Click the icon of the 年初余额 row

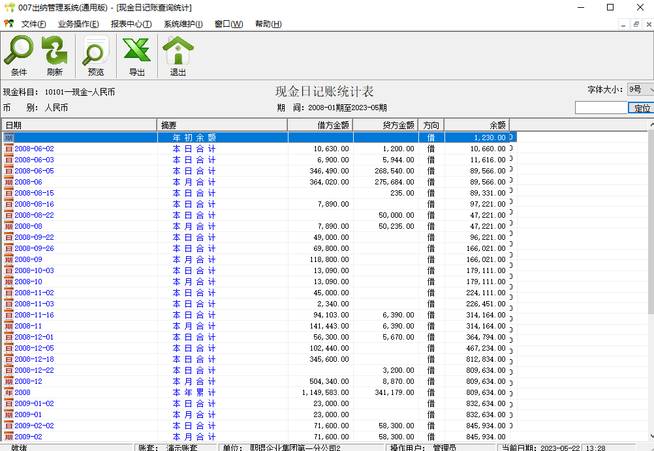click(x=8, y=138)
